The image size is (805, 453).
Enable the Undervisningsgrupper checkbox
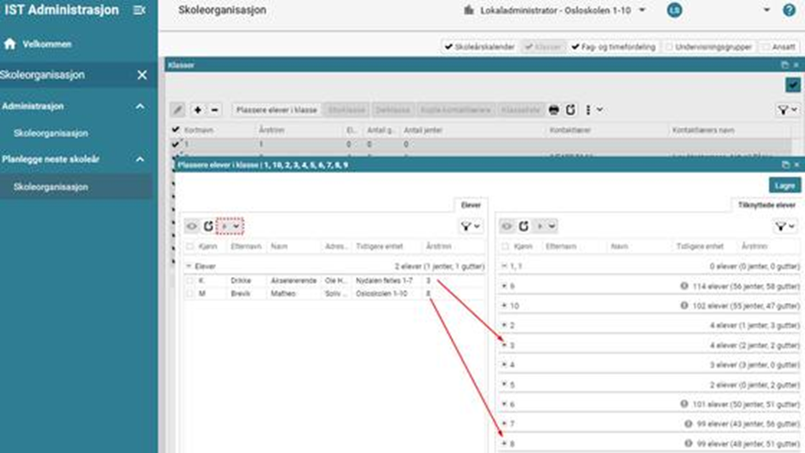click(669, 46)
